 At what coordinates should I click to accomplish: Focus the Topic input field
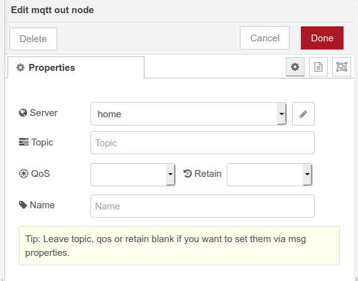pos(202,143)
